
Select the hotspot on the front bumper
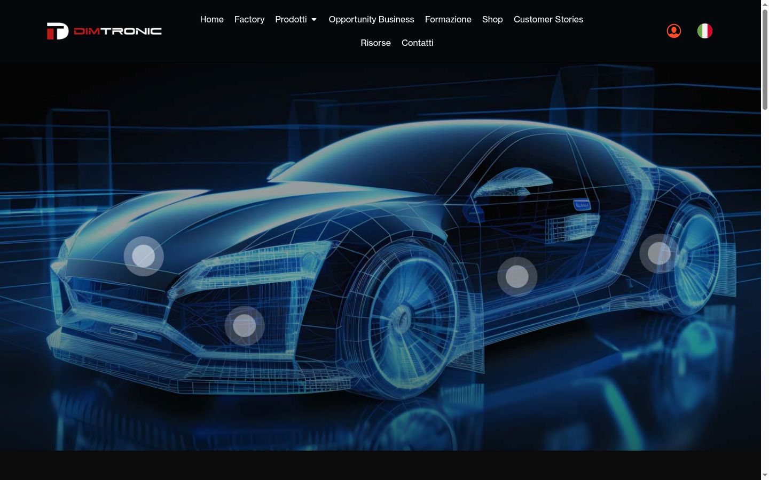(245, 326)
